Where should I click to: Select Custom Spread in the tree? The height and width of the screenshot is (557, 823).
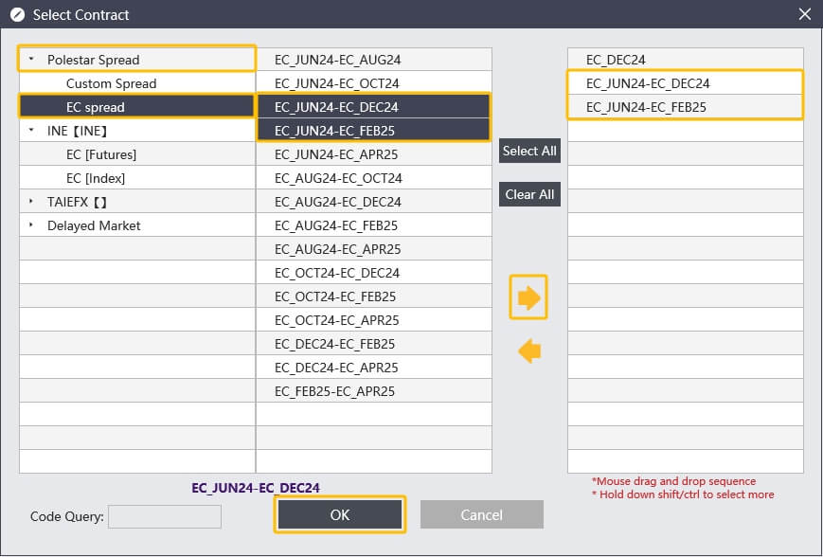pos(111,83)
